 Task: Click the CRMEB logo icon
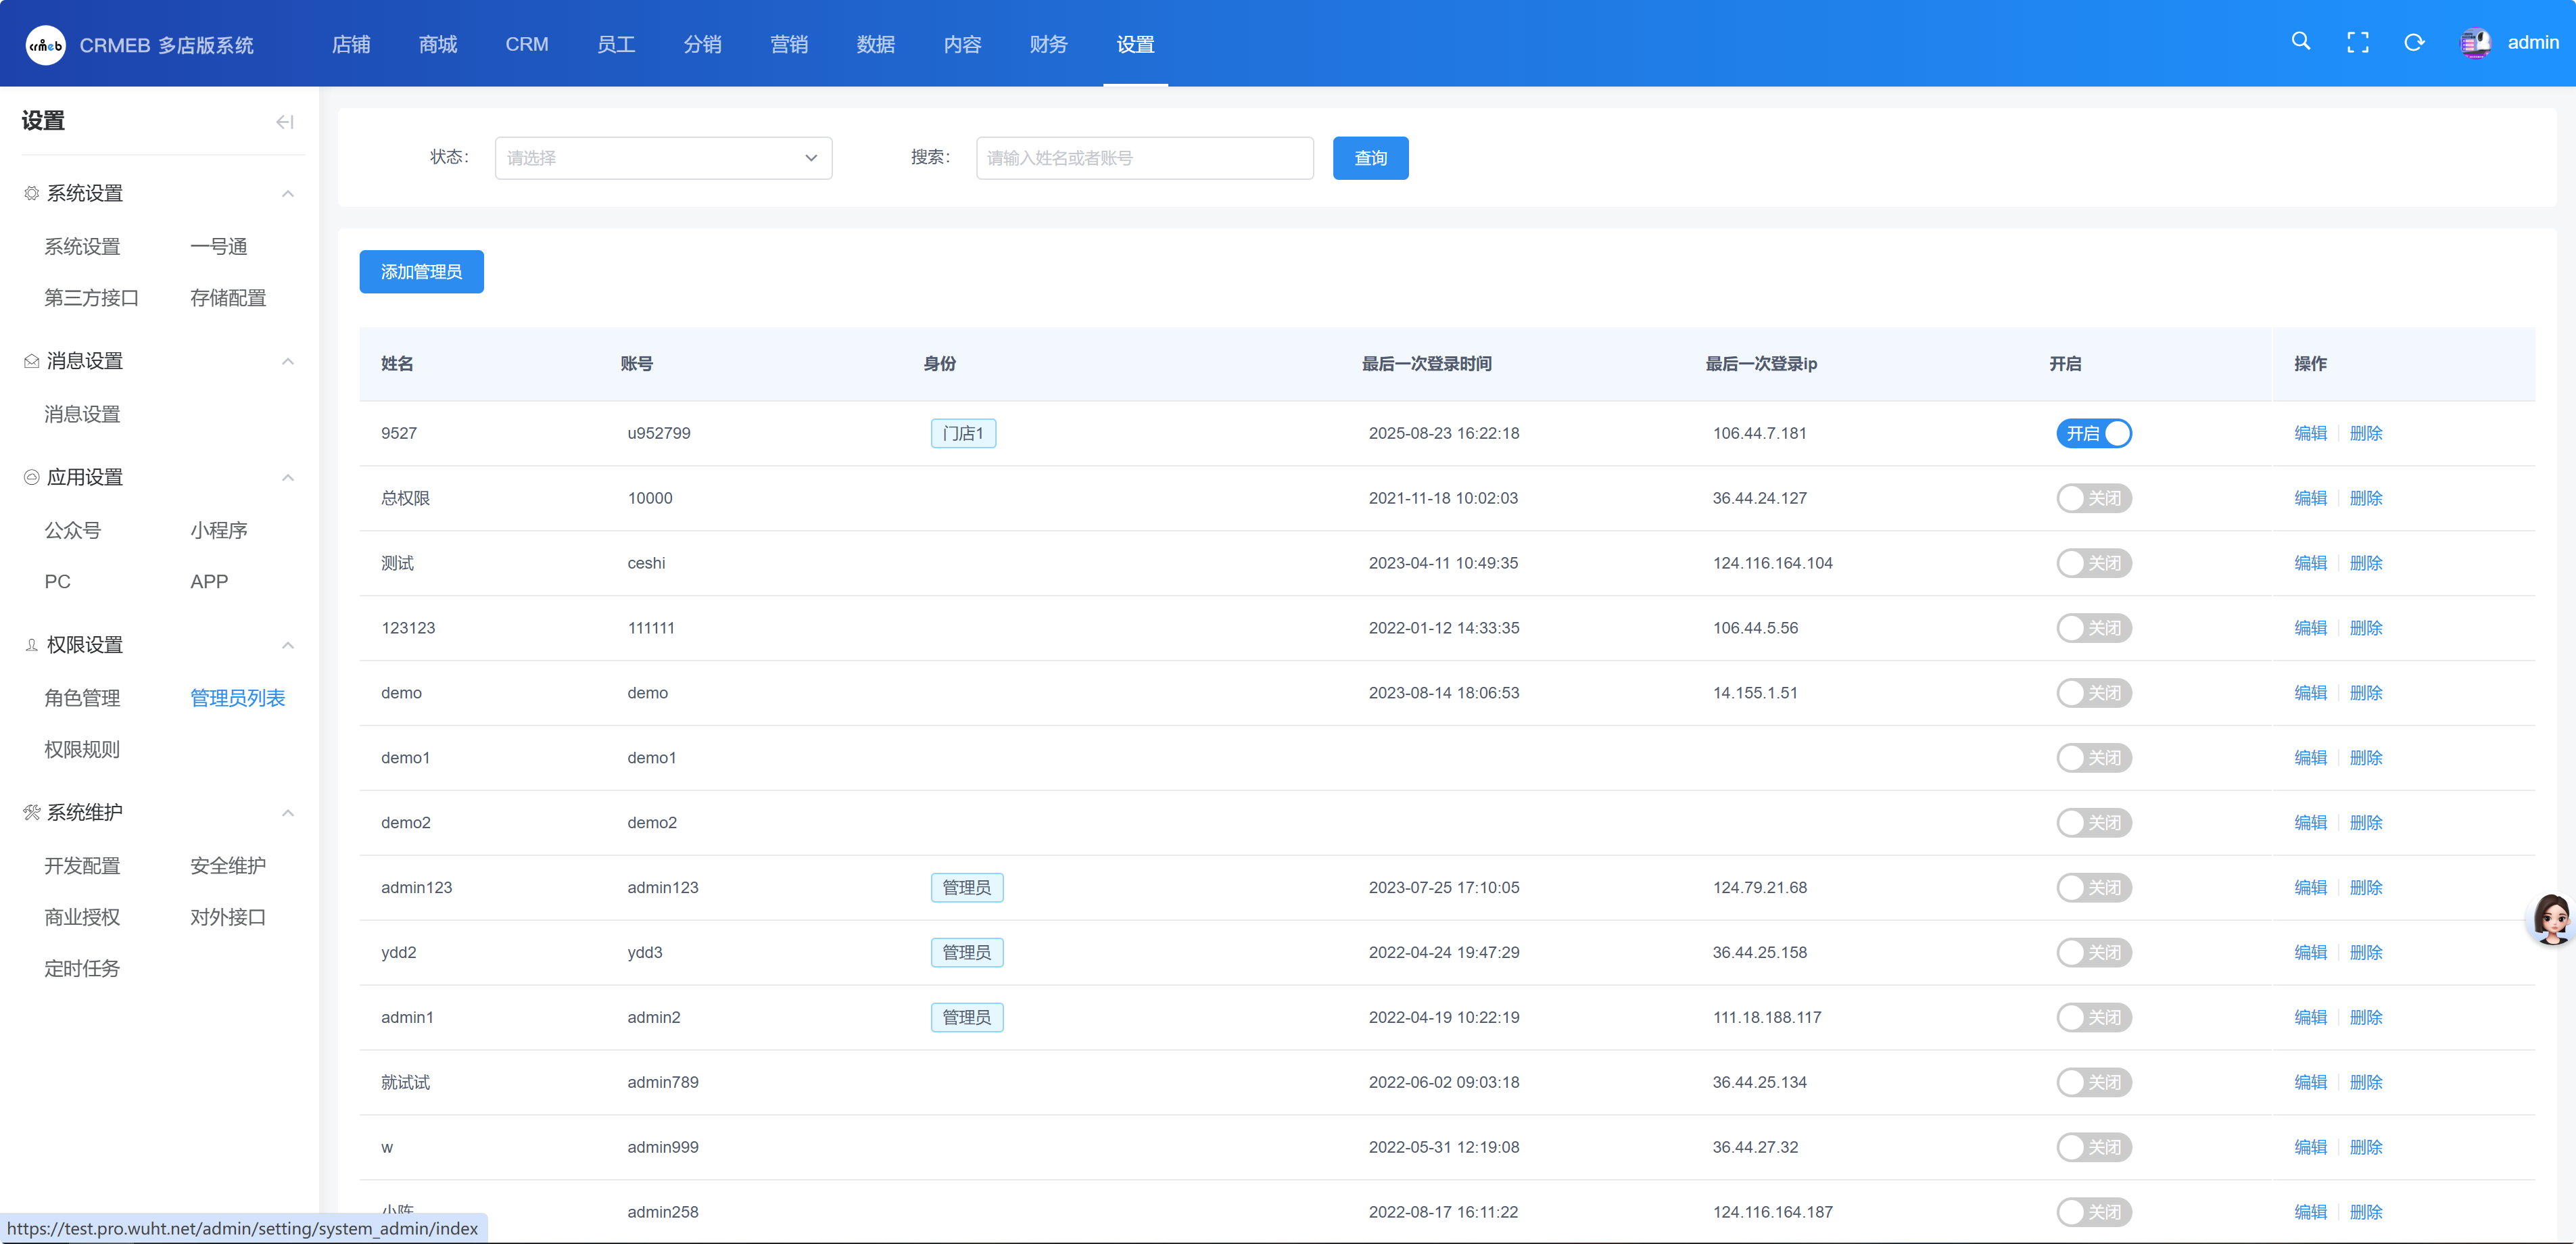(46, 45)
